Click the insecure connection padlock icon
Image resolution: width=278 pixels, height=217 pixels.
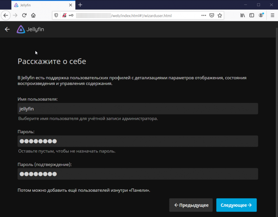tap(64, 16)
